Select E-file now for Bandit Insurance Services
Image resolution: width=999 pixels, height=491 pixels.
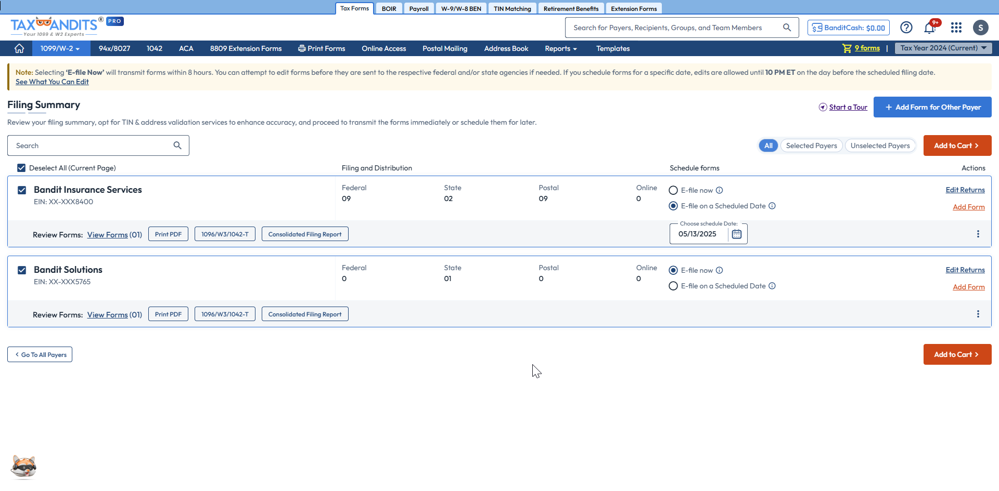point(673,190)
